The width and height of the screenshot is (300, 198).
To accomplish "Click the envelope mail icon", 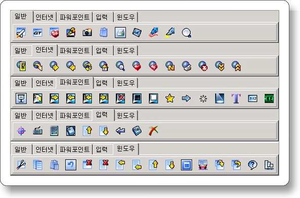I will pos(137,33).
